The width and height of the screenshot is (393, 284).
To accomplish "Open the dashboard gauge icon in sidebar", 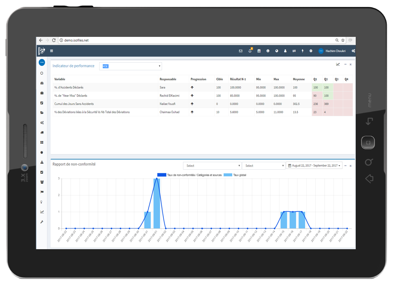I will coord(42,83).
